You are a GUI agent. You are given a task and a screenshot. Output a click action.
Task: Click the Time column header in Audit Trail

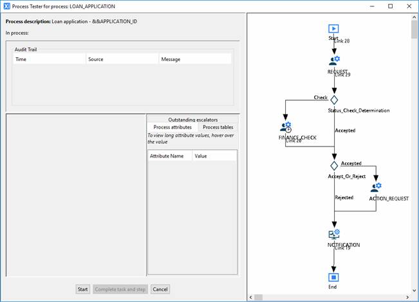pyautogui.click(x=49, y=59)
